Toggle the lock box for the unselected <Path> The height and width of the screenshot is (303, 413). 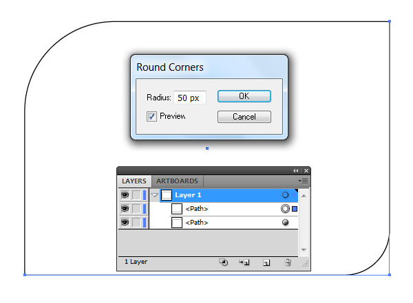coord(136,223)
